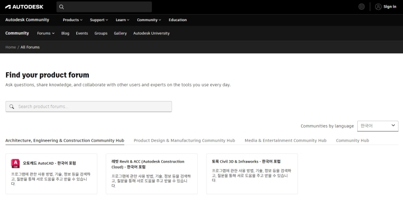Click the All Forums breadcrumb
The width and height of the screenshot is (403, 200).
(x=30, y=47)
